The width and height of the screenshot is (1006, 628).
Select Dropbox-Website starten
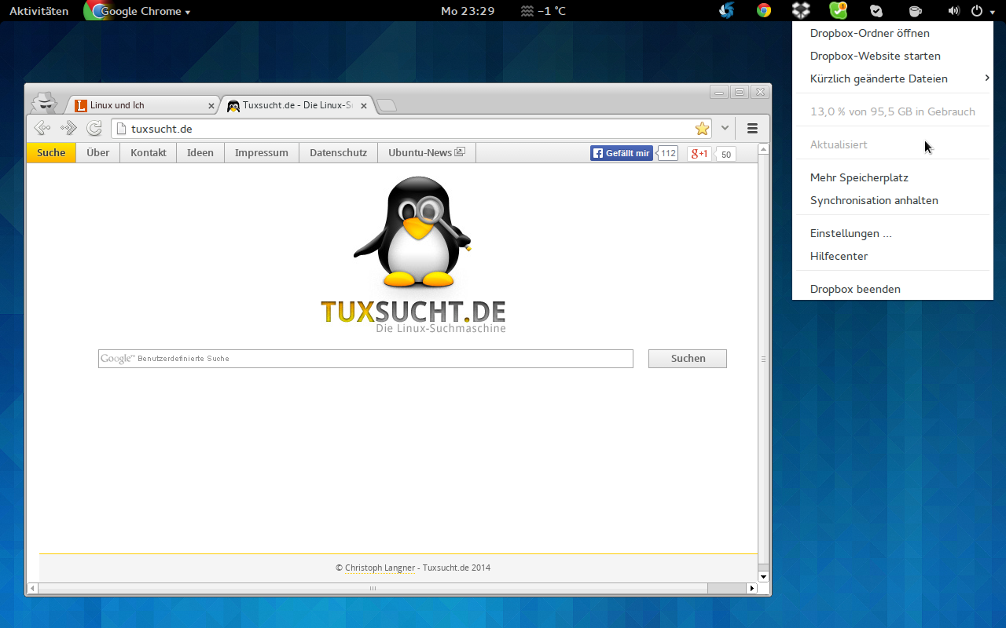pyautogui.click(x=893, y=56)
